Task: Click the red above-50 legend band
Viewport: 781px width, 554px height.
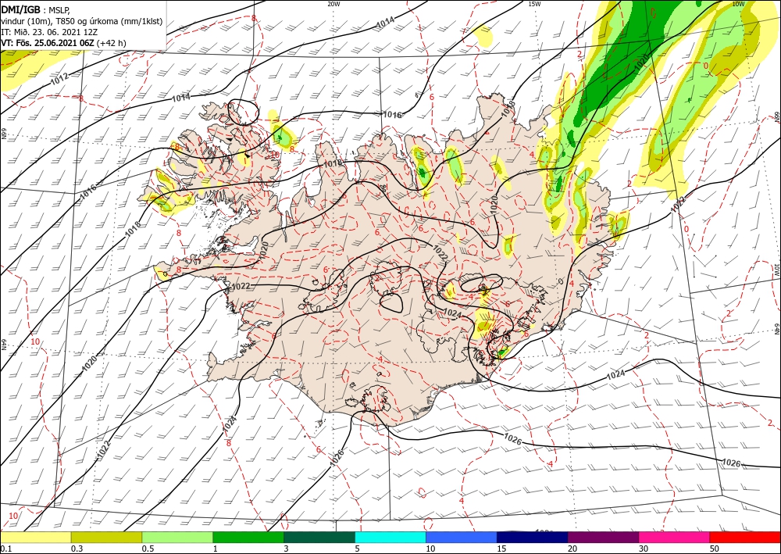Action: tap(745, 537)
